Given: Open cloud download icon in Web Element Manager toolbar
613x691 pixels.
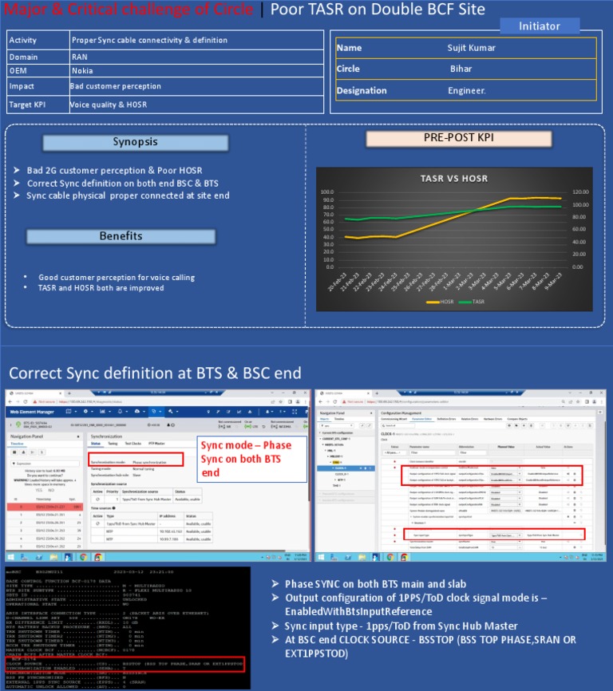Looking at the screenshot, I should [x=137, y=411].
